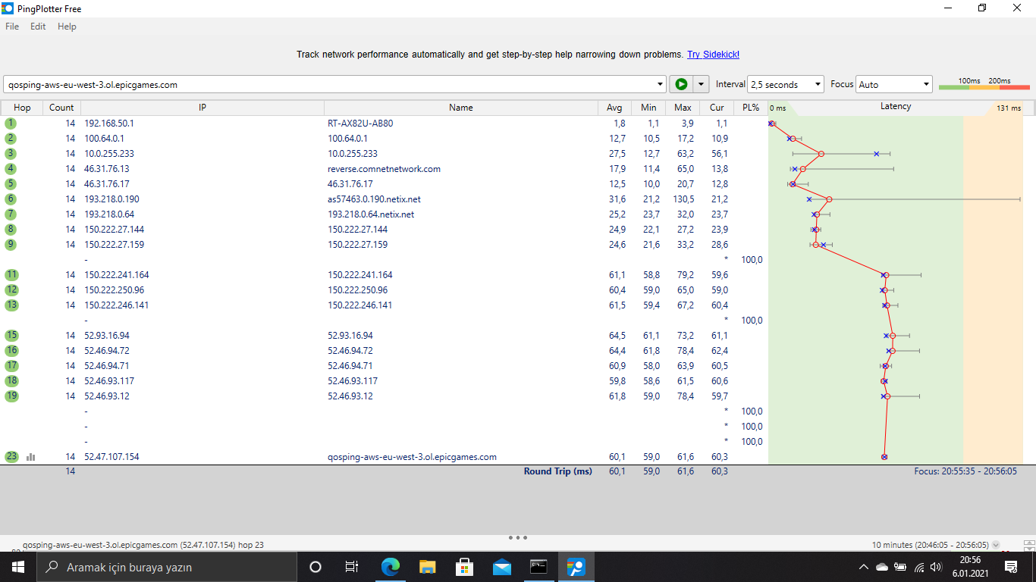Select the hop 4 number badge
This screenshot has height=582, width=1036.
coord(11,168)
